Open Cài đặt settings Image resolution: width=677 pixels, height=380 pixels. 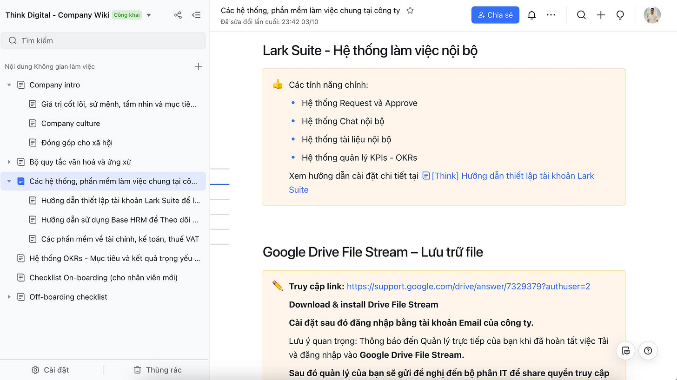50,370
